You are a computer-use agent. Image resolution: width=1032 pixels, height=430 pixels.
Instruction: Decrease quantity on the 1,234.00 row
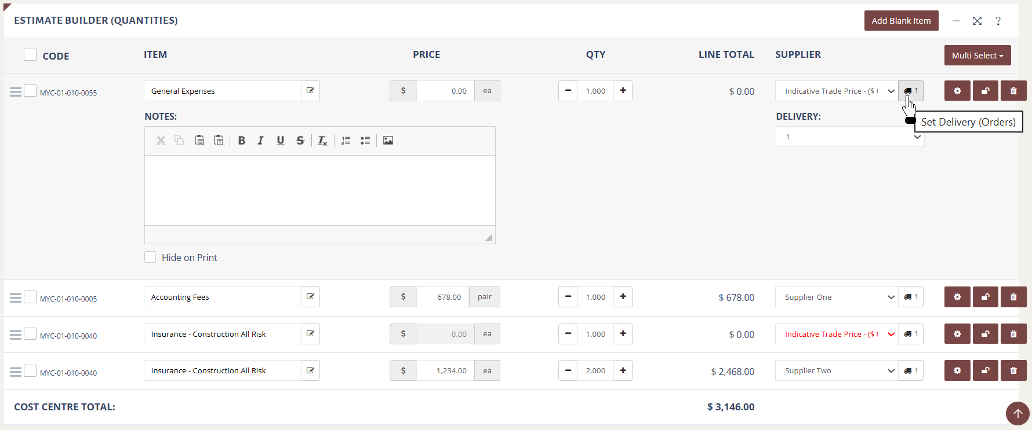pos(568,371)
